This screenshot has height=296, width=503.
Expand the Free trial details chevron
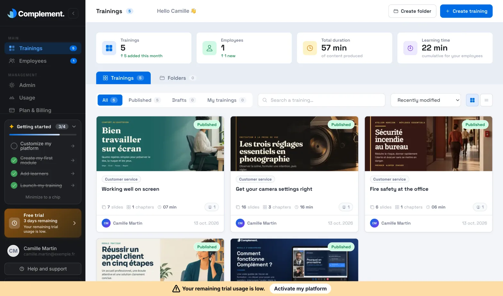tap(74, 223)
